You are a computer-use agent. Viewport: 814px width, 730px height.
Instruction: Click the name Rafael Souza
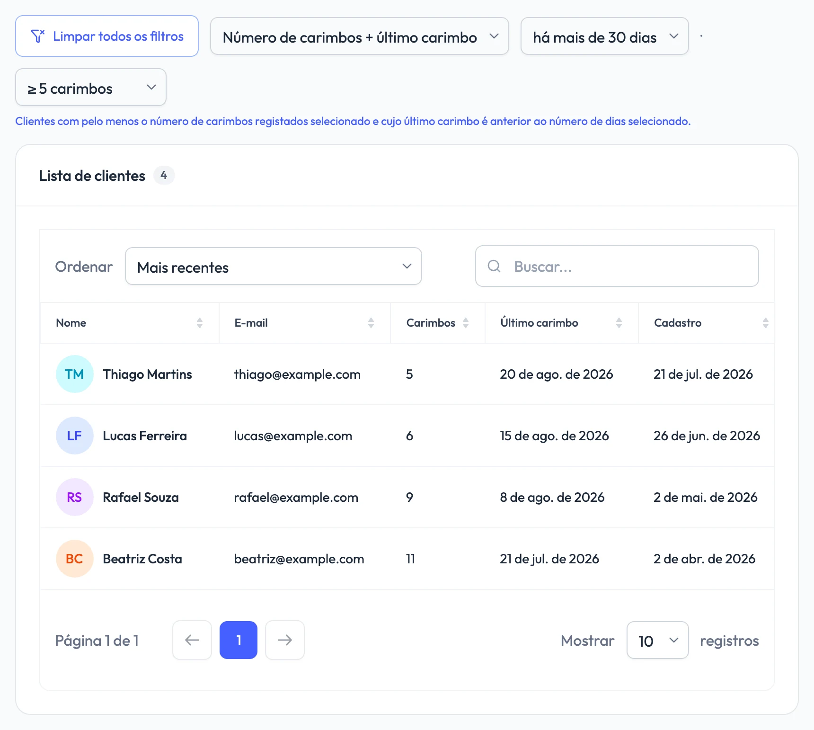(x=141, y=498)
